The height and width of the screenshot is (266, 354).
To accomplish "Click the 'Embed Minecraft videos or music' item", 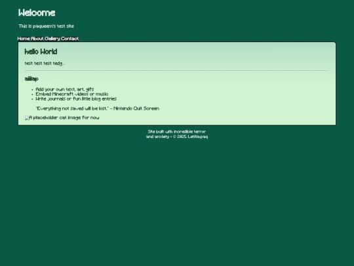I will click(72, 94).
